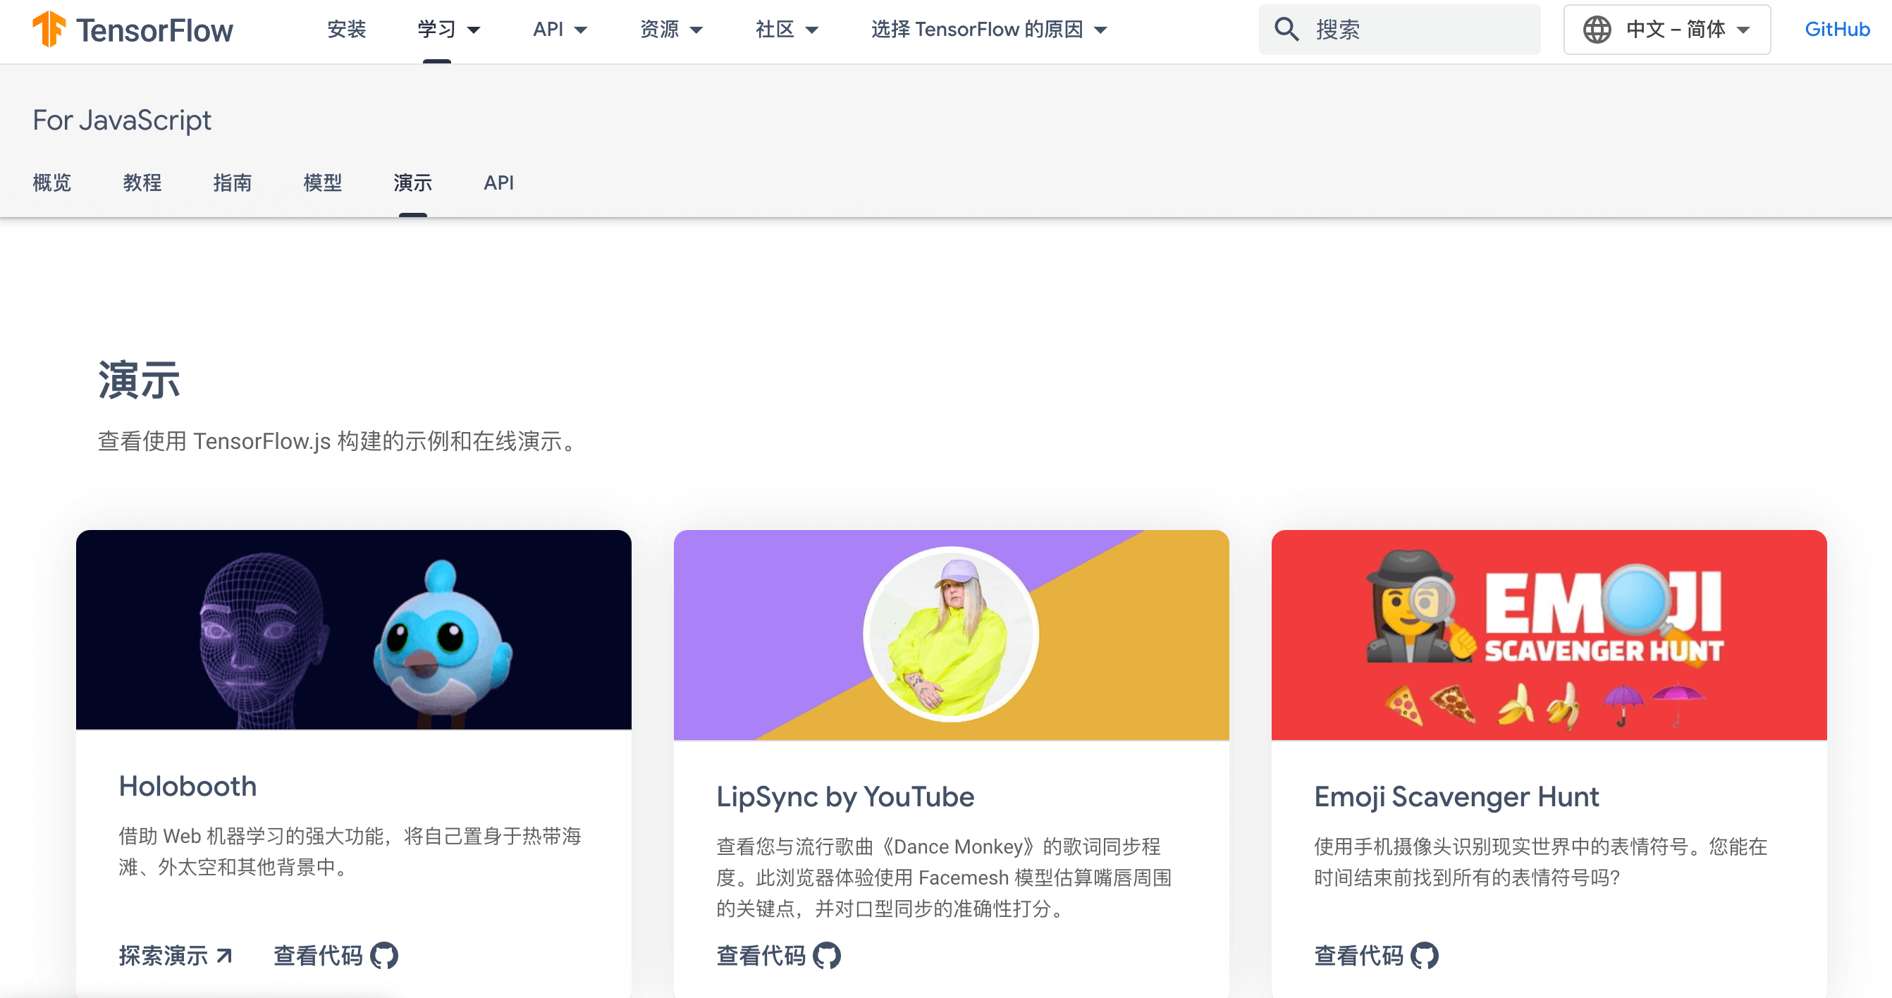Click the For JavaScript heading link
The width and height of the screenshot is (1892, 998).
pos(122,120)
